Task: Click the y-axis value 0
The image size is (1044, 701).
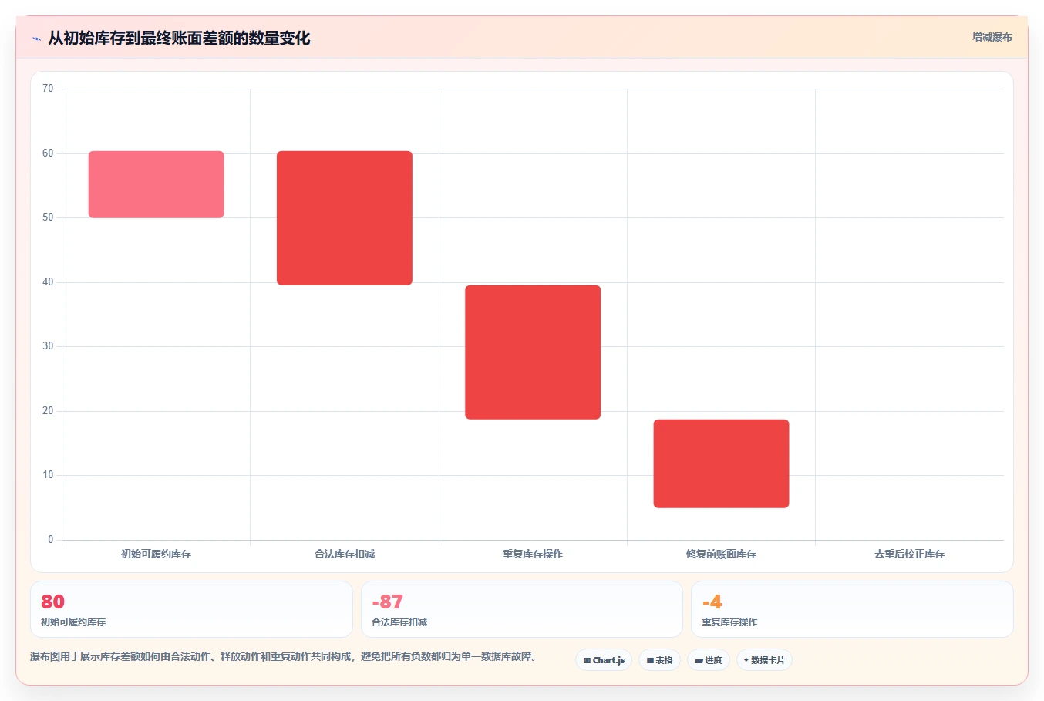Action: [51, 540]
